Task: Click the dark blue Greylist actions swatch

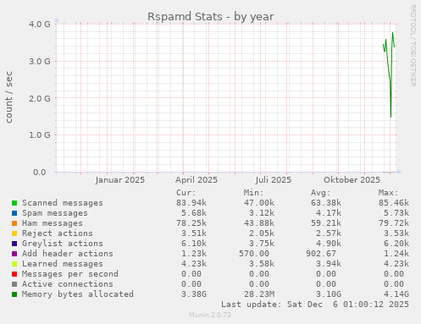Action: (x=14, y=244)
